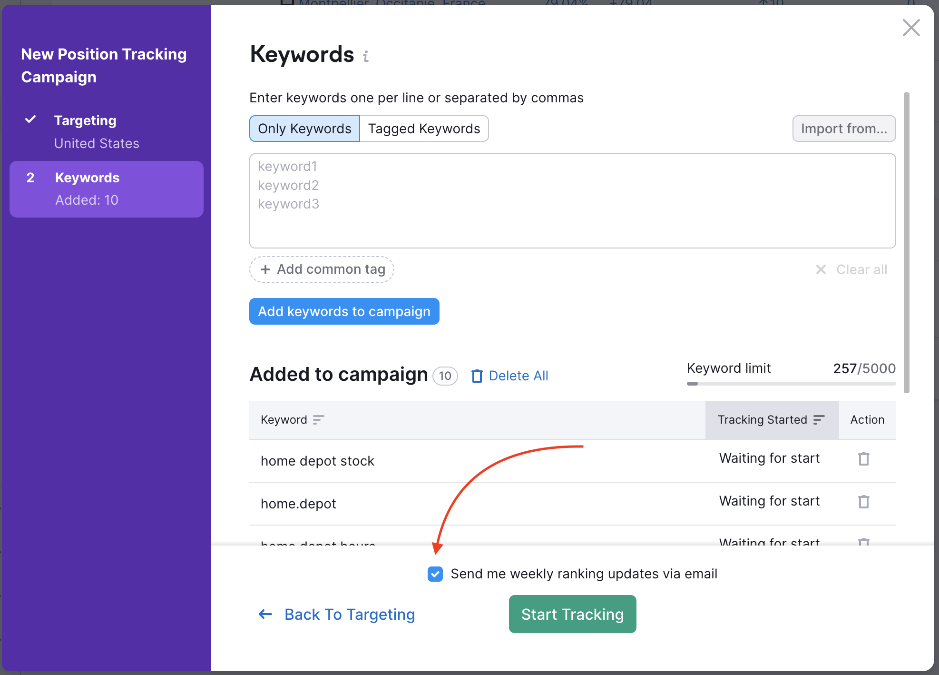Click the trash icon for 'home.depot' keyword
The width and height of the screenshot is (939, 675).
tap(863, 502)
